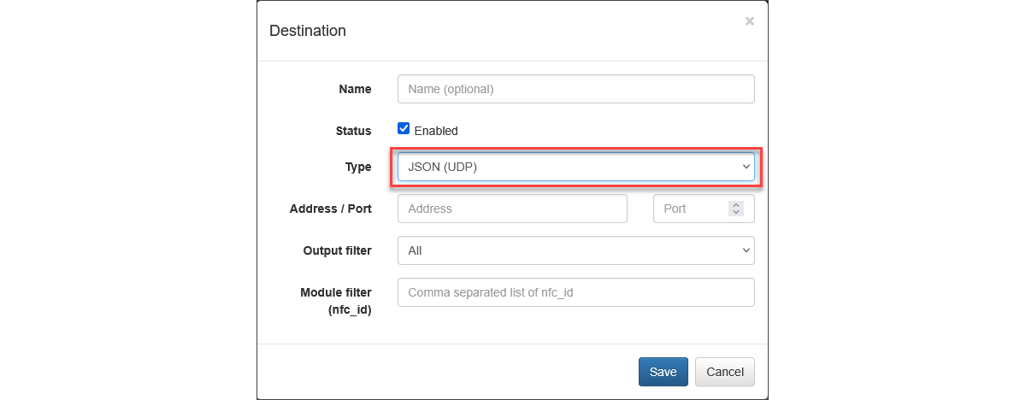1026x400 pixels.
Task: Click the Address / Port label
Action: pyautogui.click(x=330, y=209)
